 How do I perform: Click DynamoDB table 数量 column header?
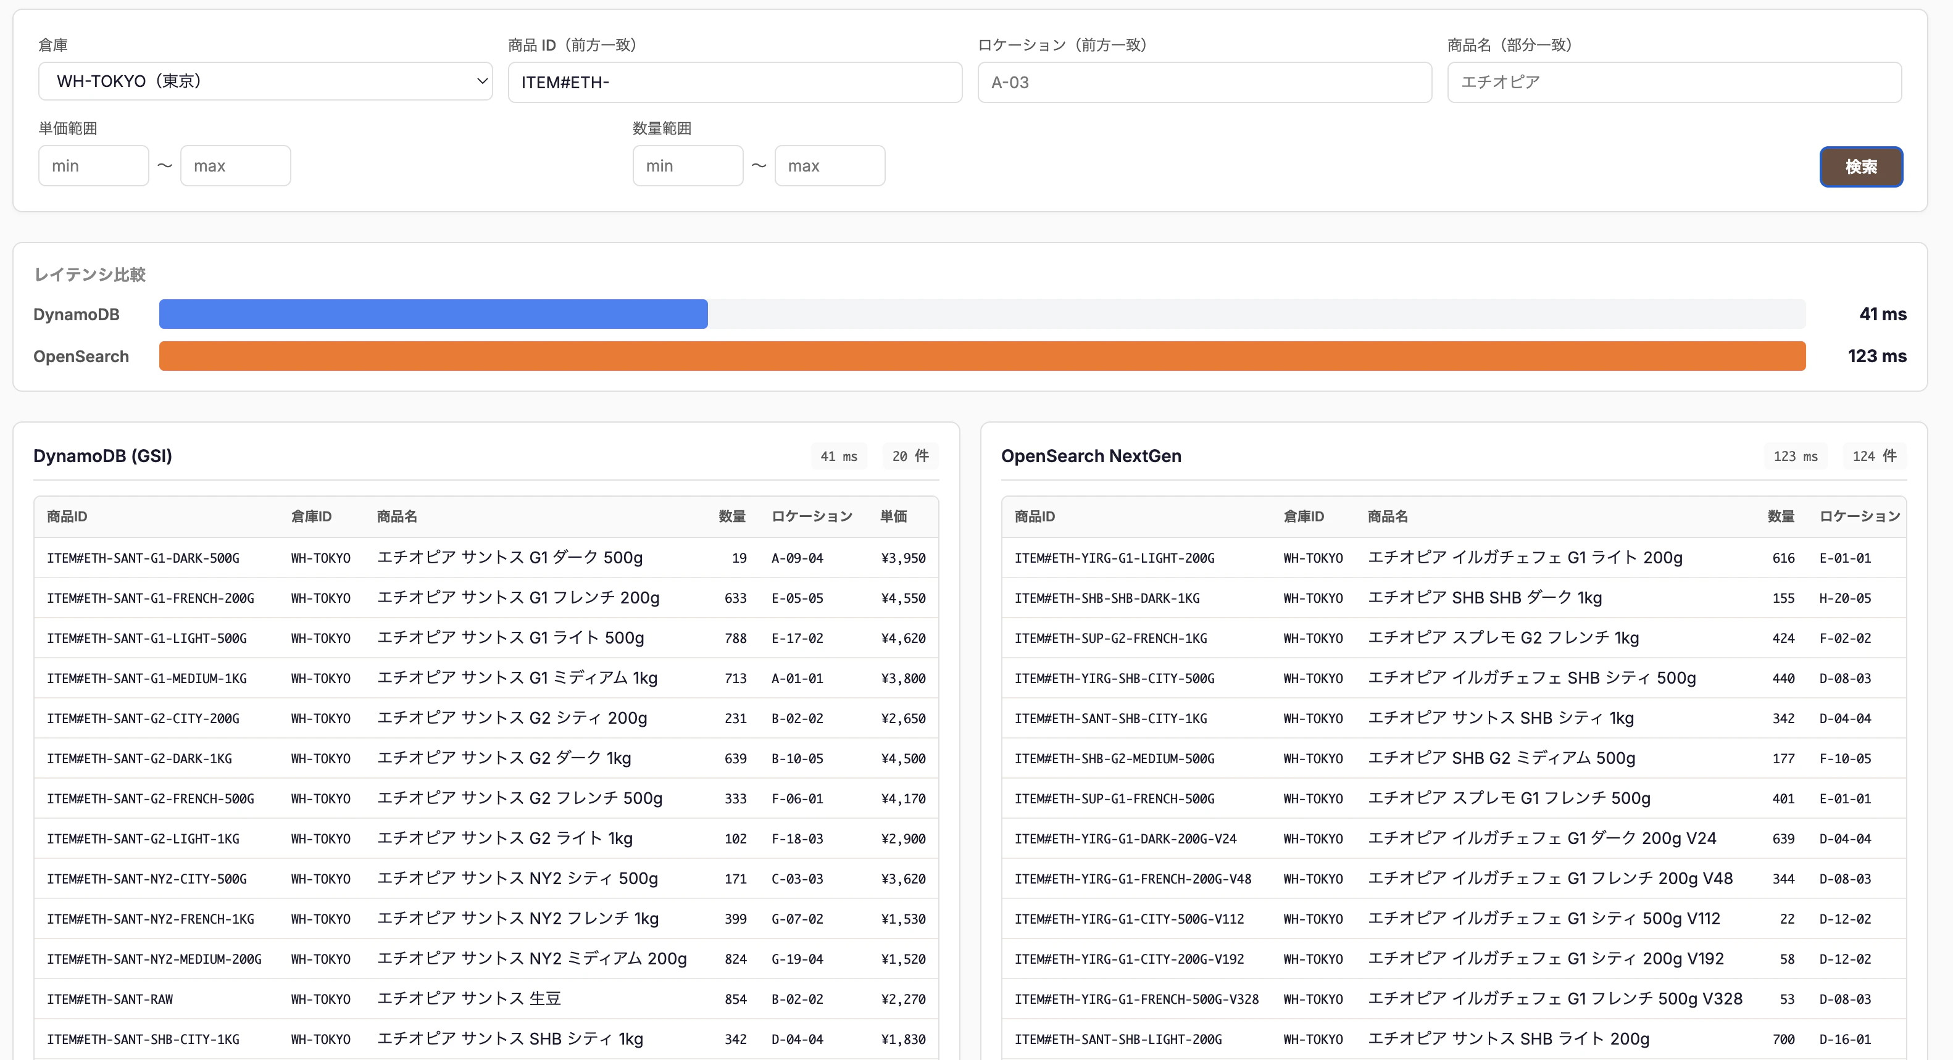[x=731, y=516]
